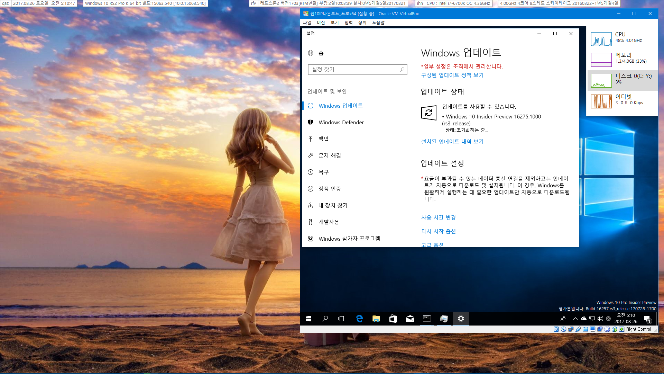The width and height of the screenshot is (664, 374).
Task: Click VirtualBox display status icon
Action: pos(592,329)
